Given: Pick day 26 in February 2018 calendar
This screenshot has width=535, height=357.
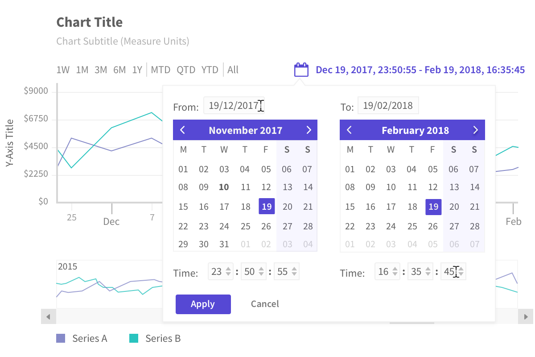Looking at the screenshot, I should [x=433, y=226].
